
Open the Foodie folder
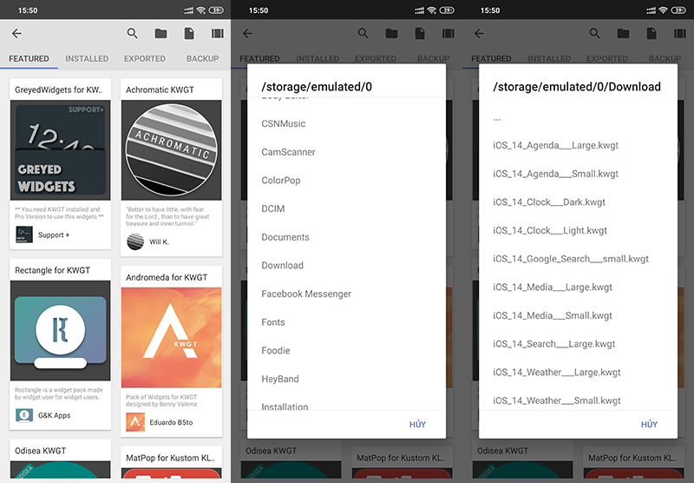coord(346,350)
